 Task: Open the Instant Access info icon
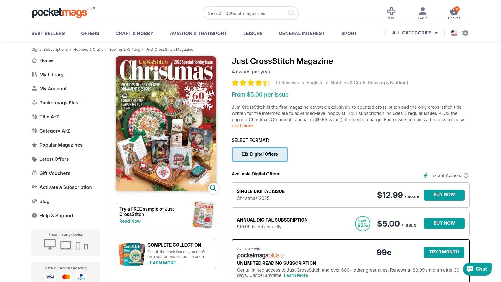466,175
